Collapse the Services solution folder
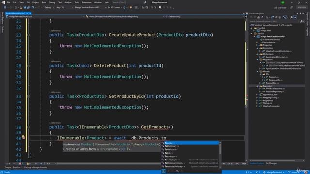The image size is (310, 174). (x=252, y=34)
